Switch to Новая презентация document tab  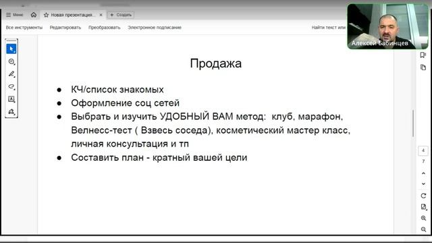[73, 15]
